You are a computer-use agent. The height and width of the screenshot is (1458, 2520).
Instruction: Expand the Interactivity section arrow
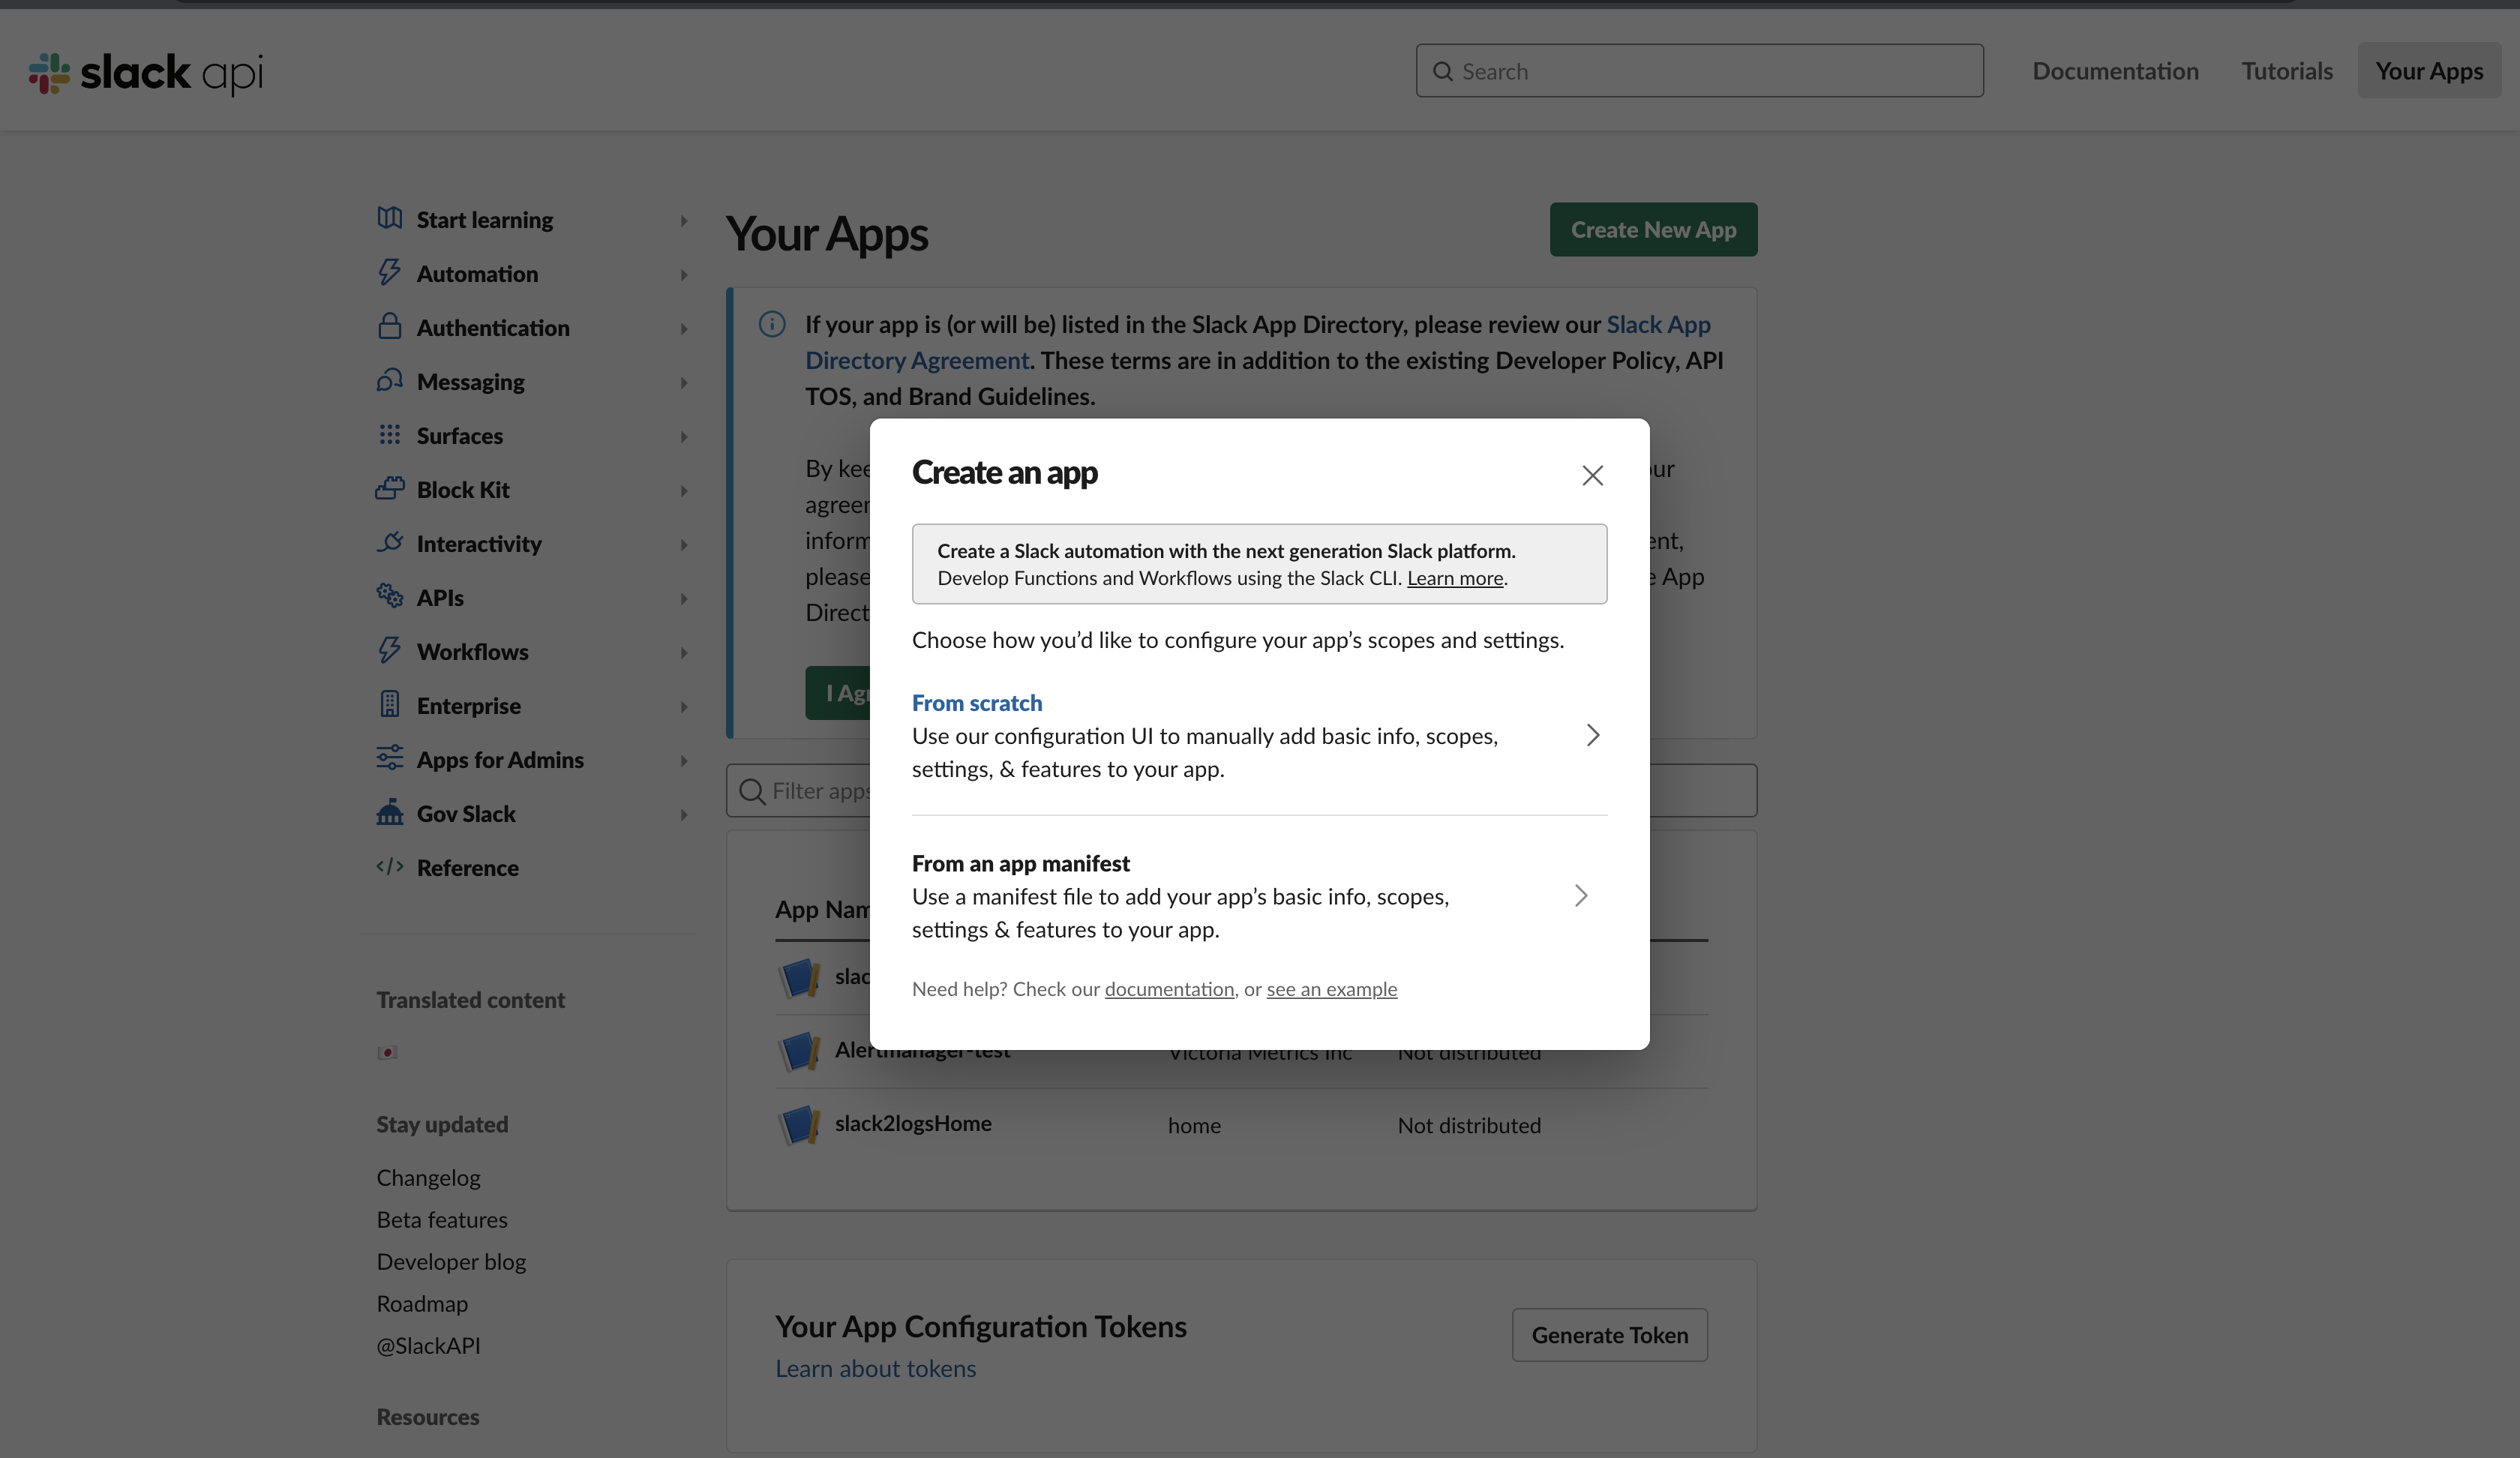pyautogui.click(x=684, y=544)
